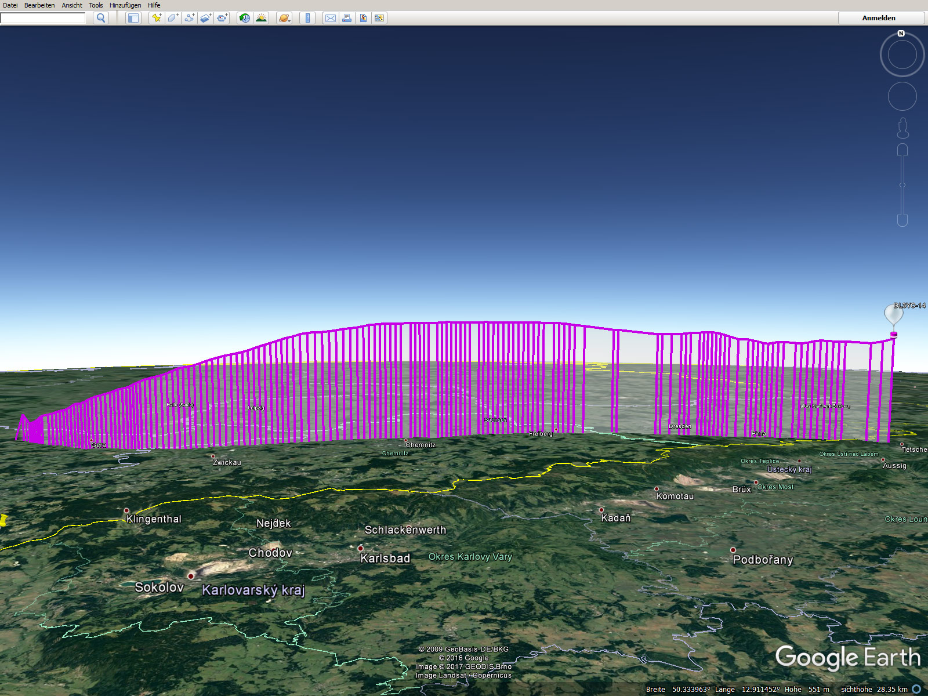Open the Ansicht menu
Viewport: 928px width, 696px height.
click(72, 5)
